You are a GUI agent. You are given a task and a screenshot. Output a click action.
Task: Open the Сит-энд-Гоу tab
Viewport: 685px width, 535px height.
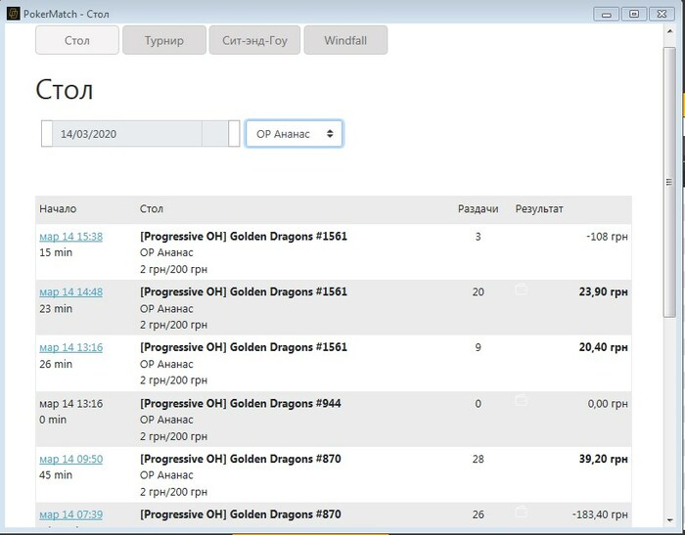pos(254,40)
